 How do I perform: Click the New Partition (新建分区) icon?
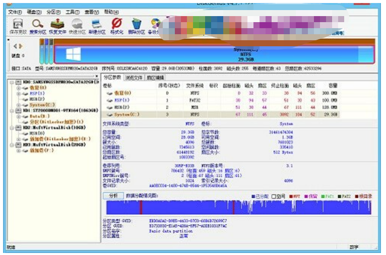pyautogui.click(x=97, y=25)
